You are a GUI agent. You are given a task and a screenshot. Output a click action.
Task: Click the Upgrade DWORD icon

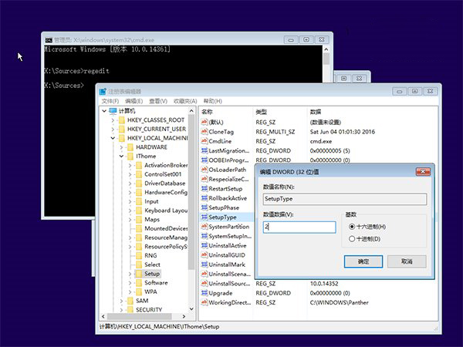click(x=204, y=293)
